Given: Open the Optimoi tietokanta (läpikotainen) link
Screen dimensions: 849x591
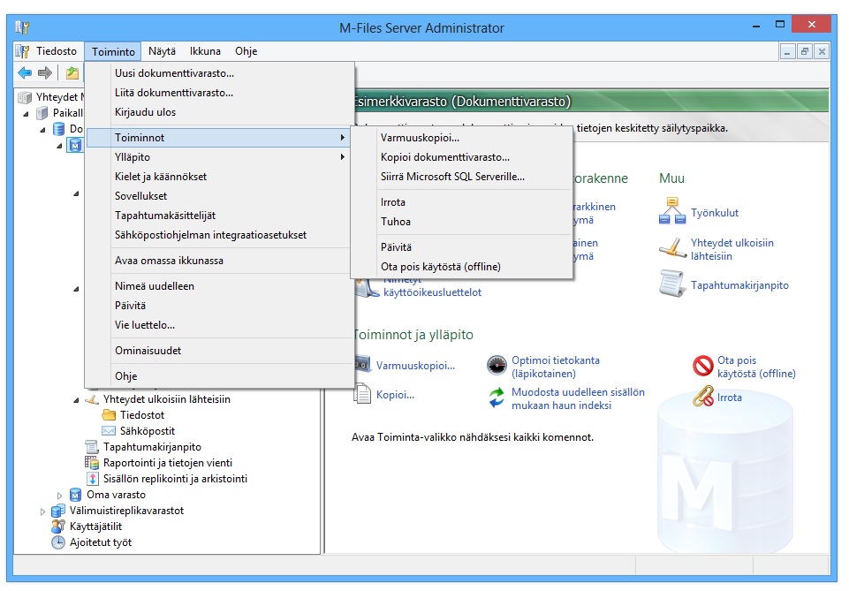Looking at the screenshot, I should (x=556, y=367).
